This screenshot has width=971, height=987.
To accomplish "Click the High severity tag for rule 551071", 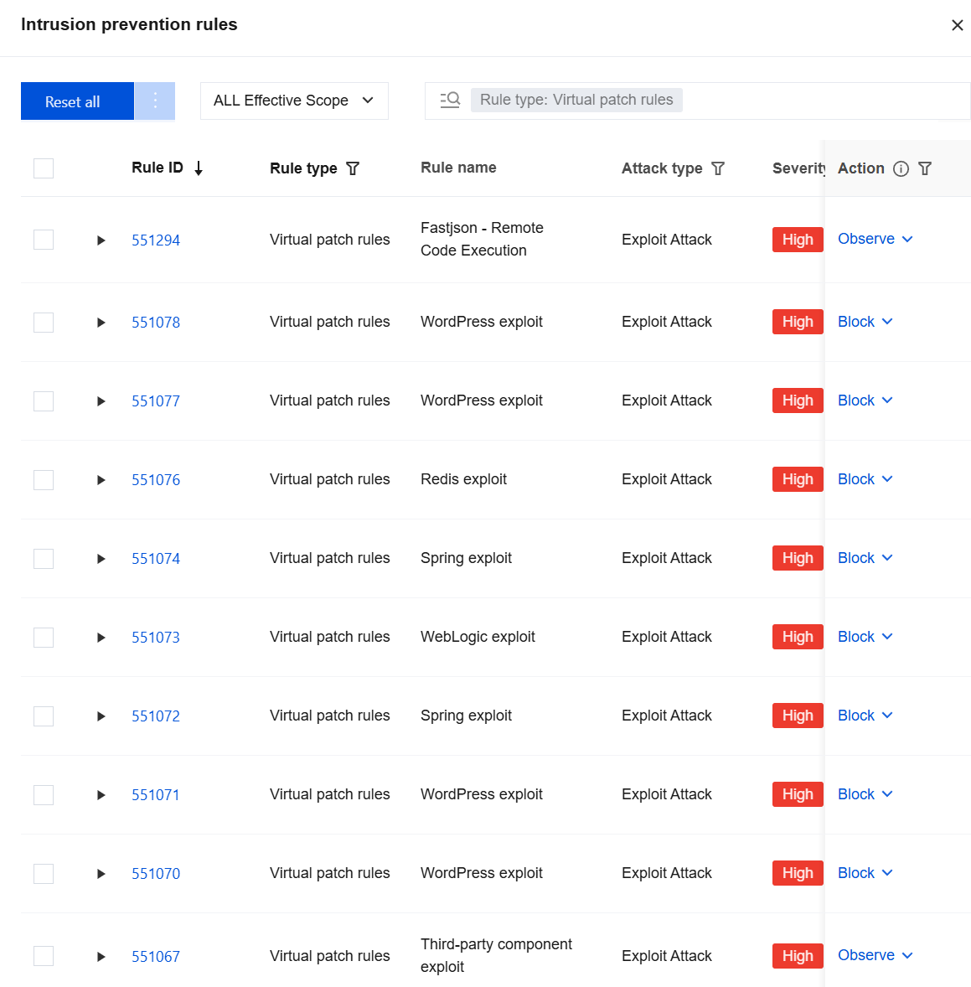I will coord(798,794).
